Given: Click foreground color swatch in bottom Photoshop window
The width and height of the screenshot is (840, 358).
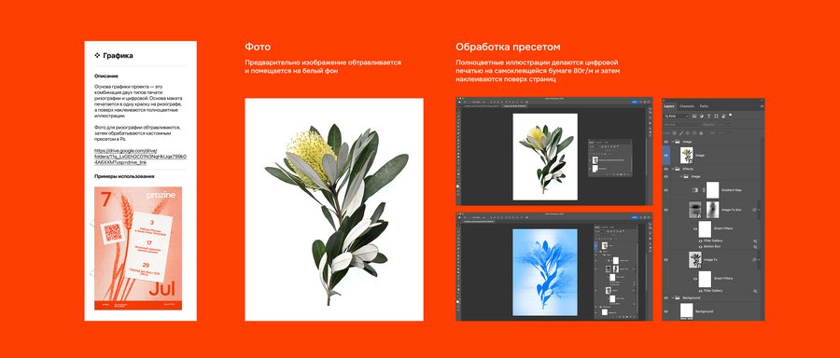Looking at the screenshot, I should tap(457, 302).
